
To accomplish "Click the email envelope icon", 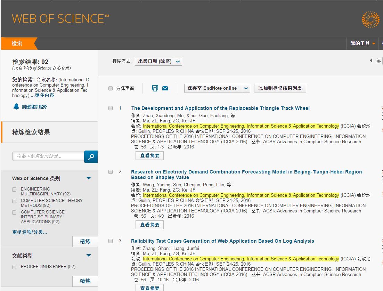I will point(165,88).
